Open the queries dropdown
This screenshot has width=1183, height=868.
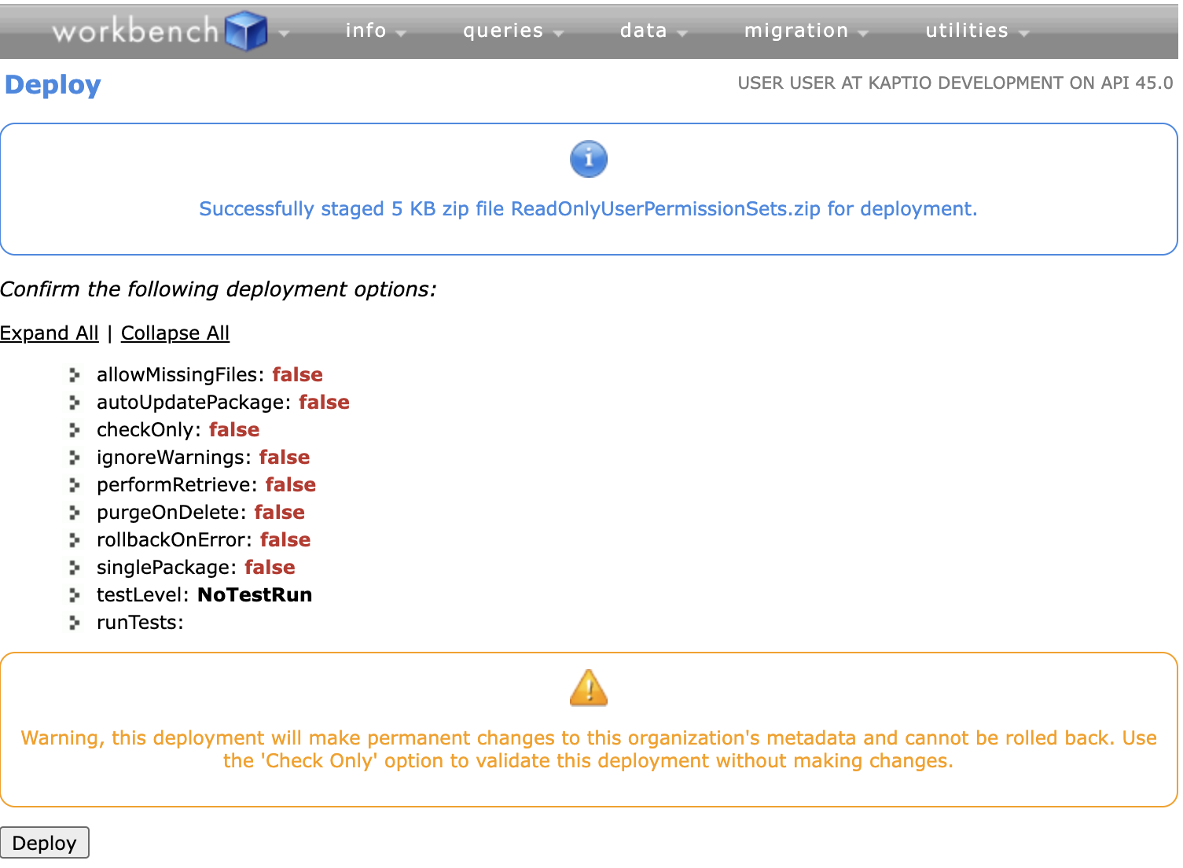tap(504, 31)
